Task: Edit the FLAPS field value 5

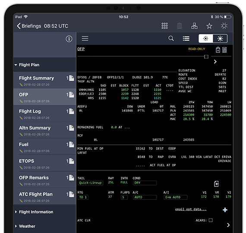Action: click(124, 197)
